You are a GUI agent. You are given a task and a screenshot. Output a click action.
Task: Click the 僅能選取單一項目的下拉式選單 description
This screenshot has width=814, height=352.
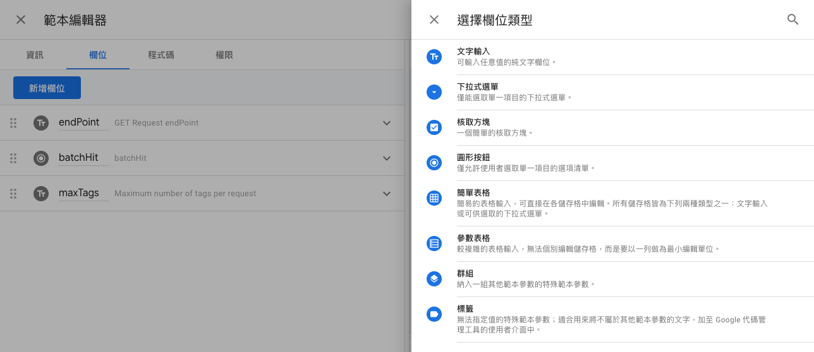(x=515, y=98)
